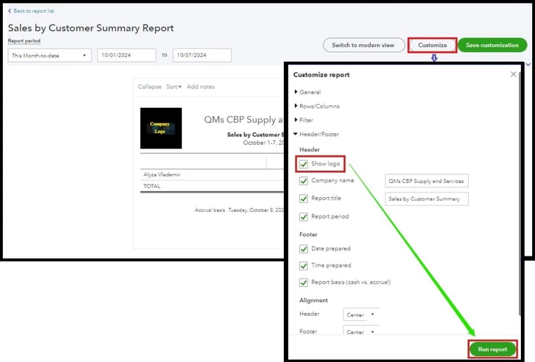This screenshot has width=535, height=362.
Task: Toggle the Report title checkbox
Action: pyautogui.click(x=304, y=198)
